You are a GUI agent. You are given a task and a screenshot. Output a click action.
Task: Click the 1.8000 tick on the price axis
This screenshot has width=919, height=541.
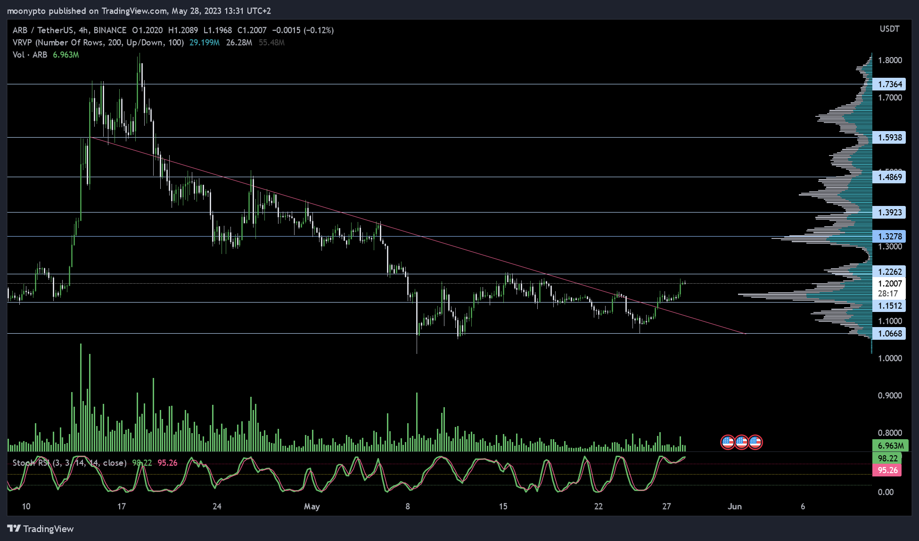[x=890, y=60]
